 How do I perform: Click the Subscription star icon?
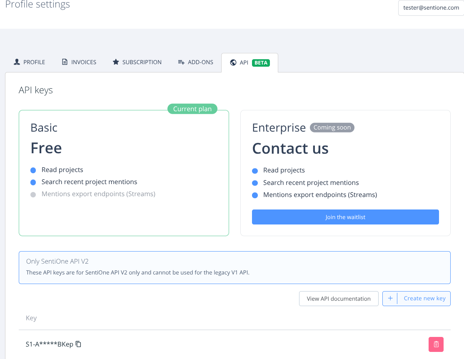(x=116, y=62)
